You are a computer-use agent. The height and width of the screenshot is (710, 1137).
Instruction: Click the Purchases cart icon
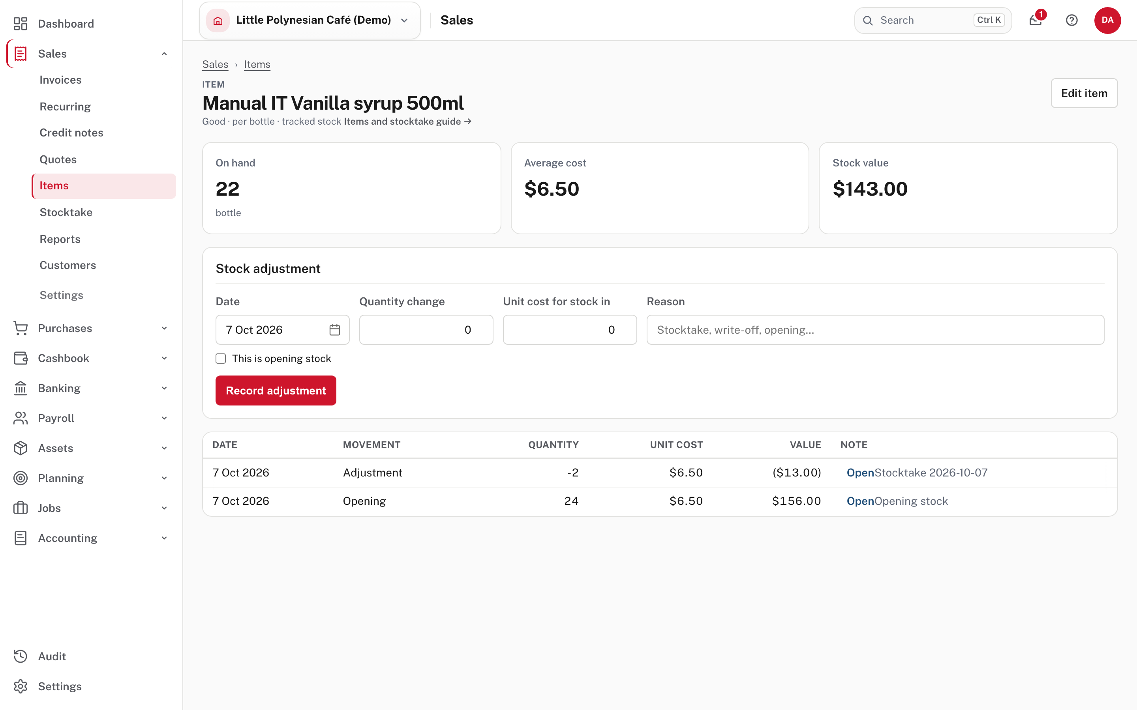(20, 328)
